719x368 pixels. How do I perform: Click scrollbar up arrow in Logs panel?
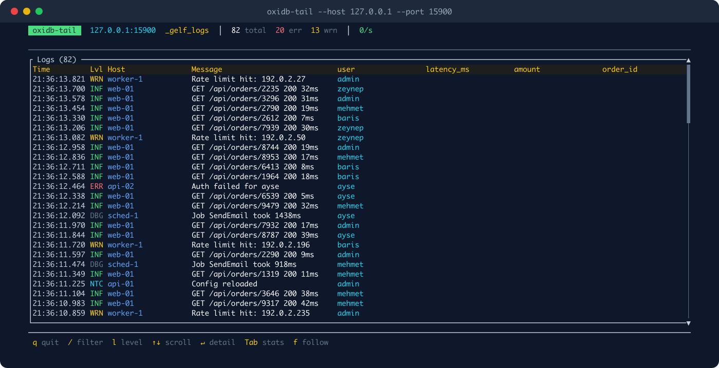(688, 60)
